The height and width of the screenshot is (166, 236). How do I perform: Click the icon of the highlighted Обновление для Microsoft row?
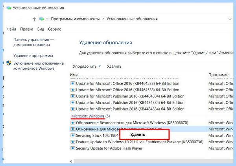pos(73,129)
